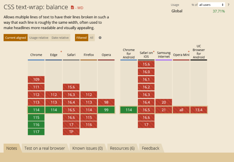Open the all users usage dropdown
This screenshot has height=162, width=234.
click(x=211, y=5)
